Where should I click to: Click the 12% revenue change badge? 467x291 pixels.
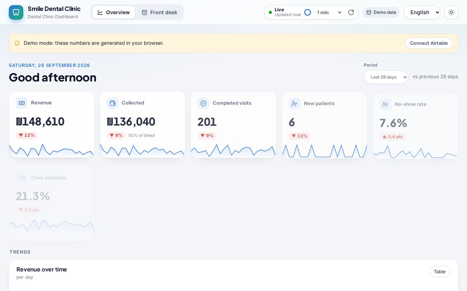[27, 135]
